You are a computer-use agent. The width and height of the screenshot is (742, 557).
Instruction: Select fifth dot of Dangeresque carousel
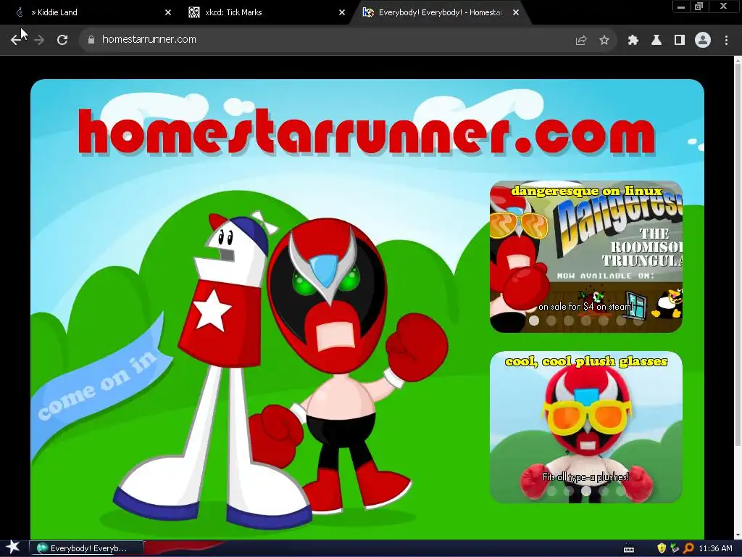[604, 321]
